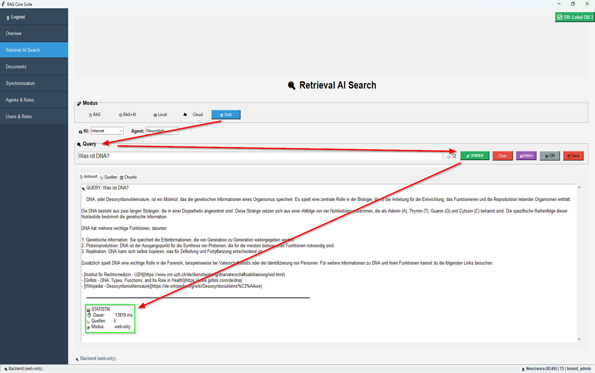595x373 pixels.
Task: Expand the Agent NeuroWeb dropdown
Action: pyautogui.click(x=162, y=131)
